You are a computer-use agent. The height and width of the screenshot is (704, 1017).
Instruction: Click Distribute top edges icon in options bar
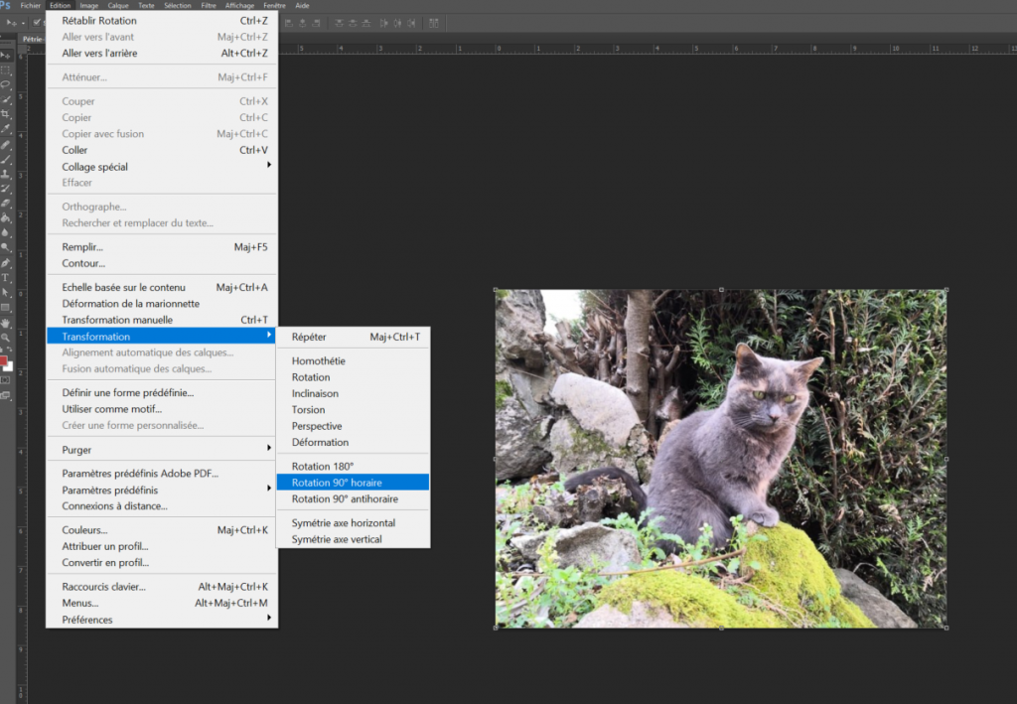pyautogui.click(x=340, y=24)
